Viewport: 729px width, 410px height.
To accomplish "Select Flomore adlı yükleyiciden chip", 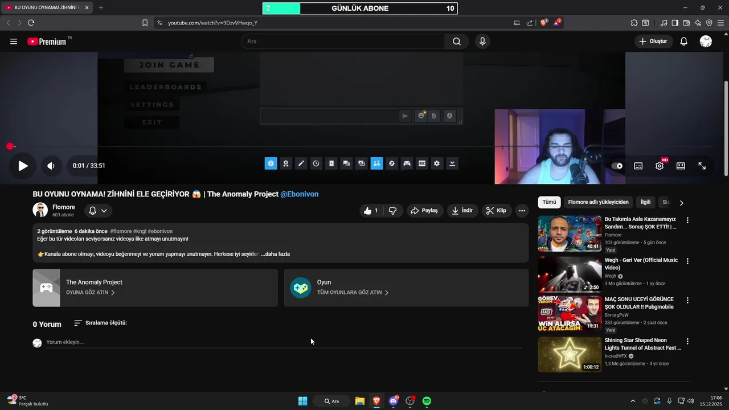I will [x=598, y=202].
